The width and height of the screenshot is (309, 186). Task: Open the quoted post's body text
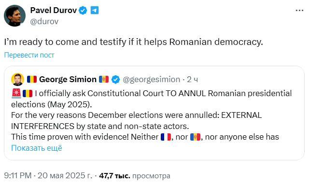click(151, 115)
